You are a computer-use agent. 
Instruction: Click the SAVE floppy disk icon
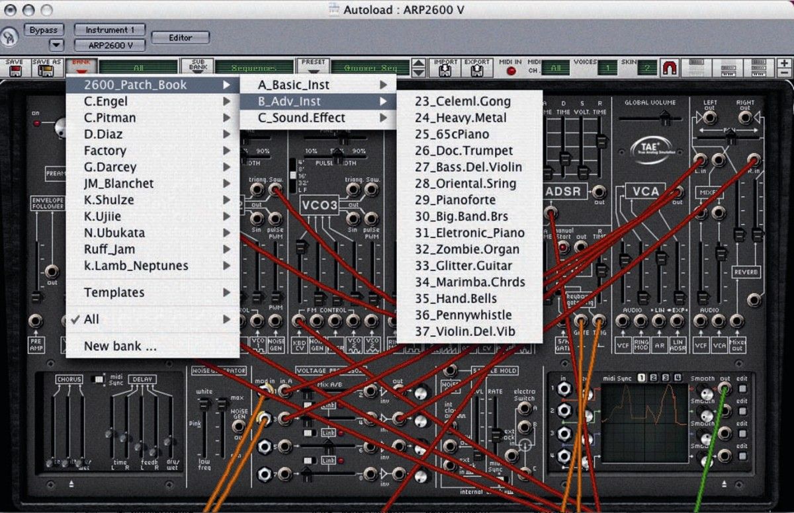(14, 70)
